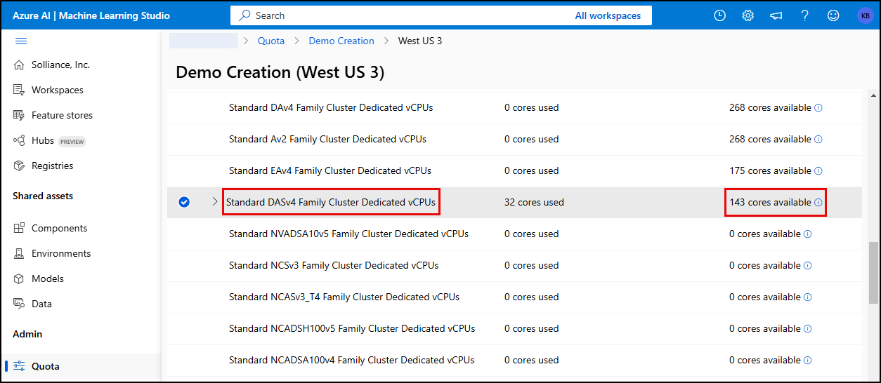The image size is (881, 383).
Task: Collapse the sidebar with hamburger icon
Action: (21, 41)
